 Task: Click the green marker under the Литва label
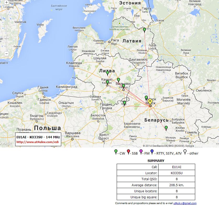tap(108, 73)
